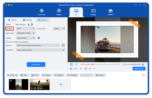Click the Forward button
This screenshot has height=98, width=152.
click(72, 75)
